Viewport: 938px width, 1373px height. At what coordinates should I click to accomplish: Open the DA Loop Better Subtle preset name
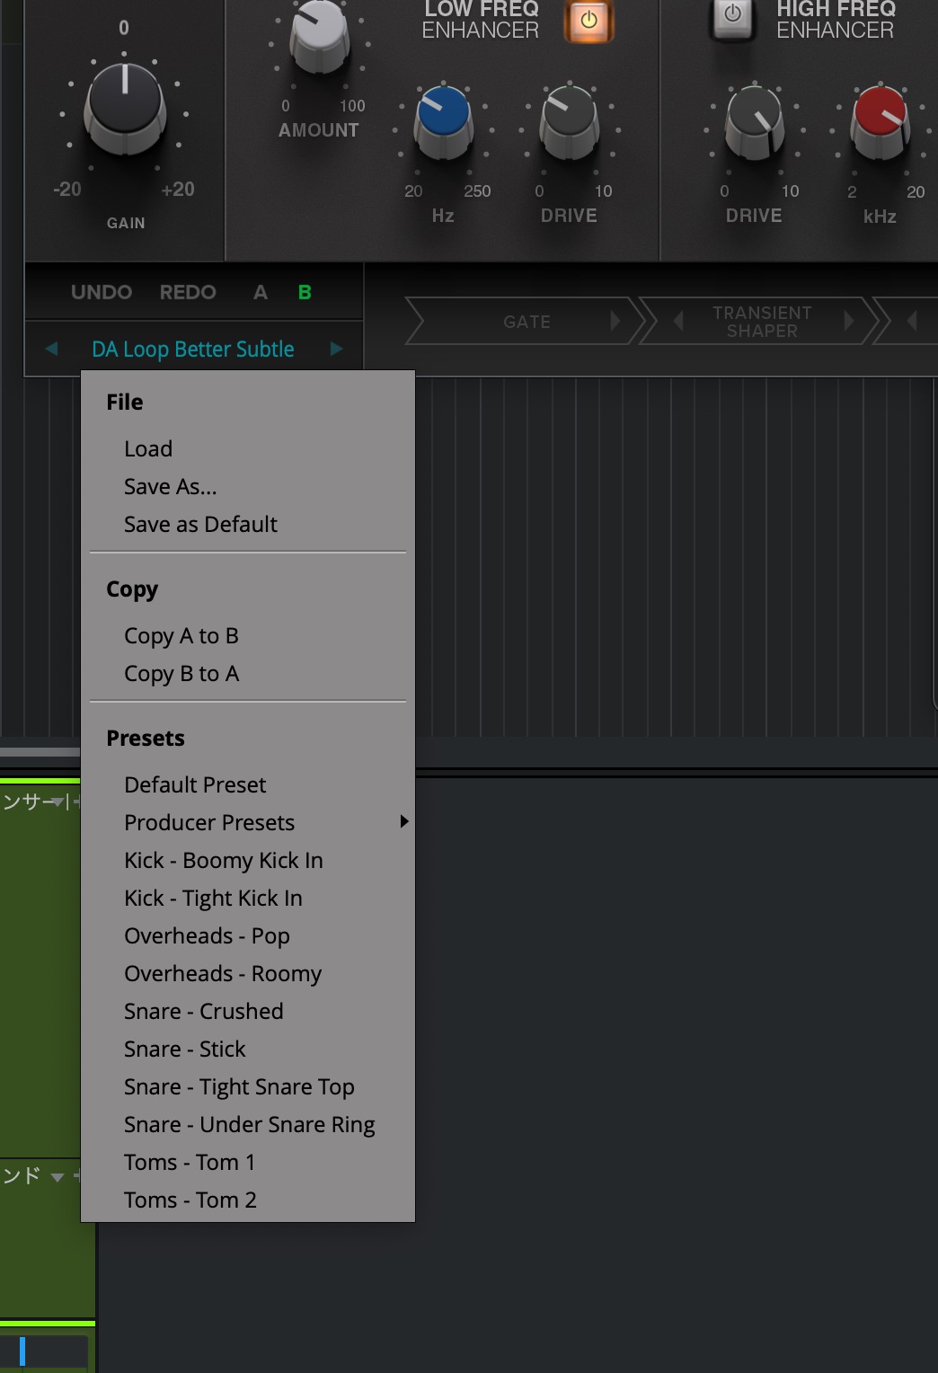[x=192, y=349]
